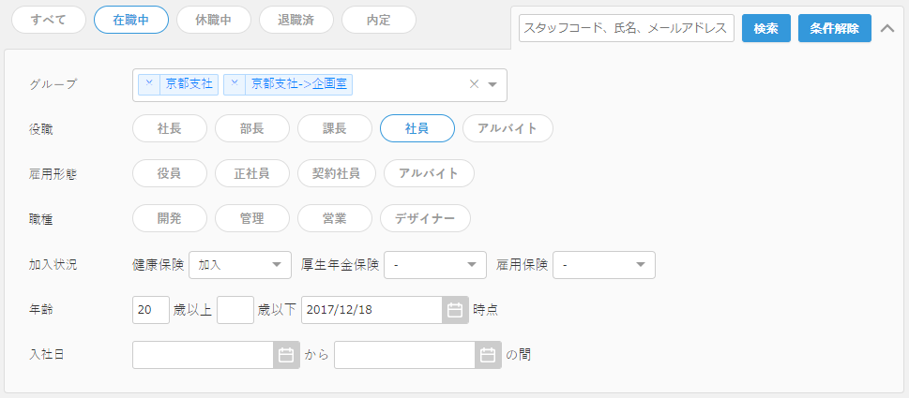Toggle the デザイナー job type filter
909x398 pixels.
(425, 219)
